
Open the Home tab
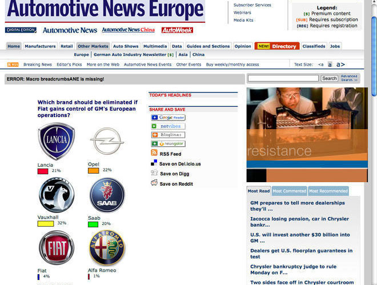tap(14, 46)
